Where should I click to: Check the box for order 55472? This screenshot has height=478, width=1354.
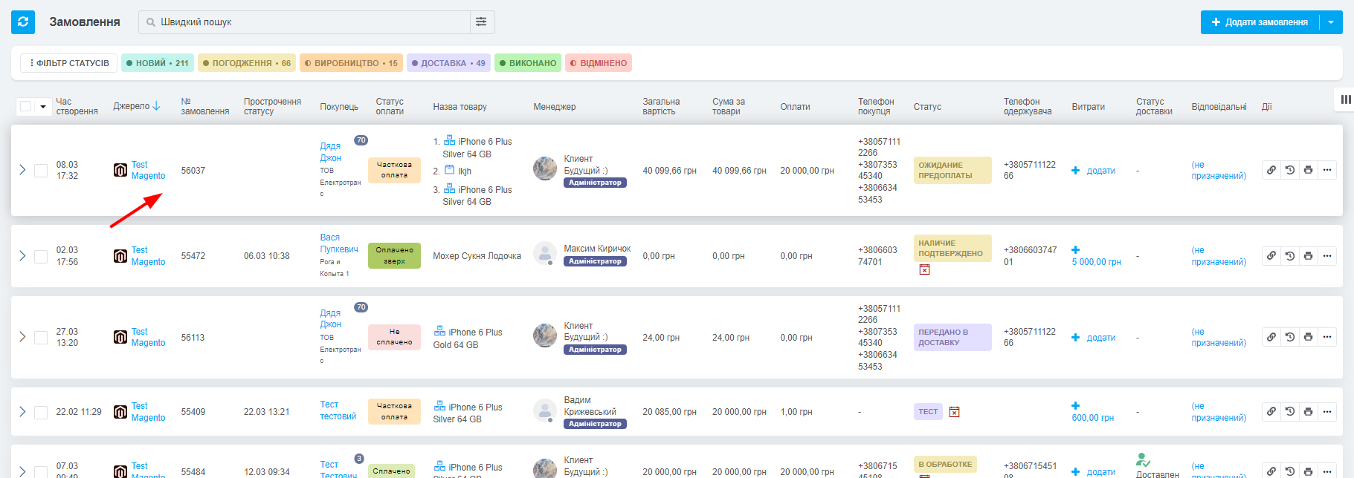41,256
